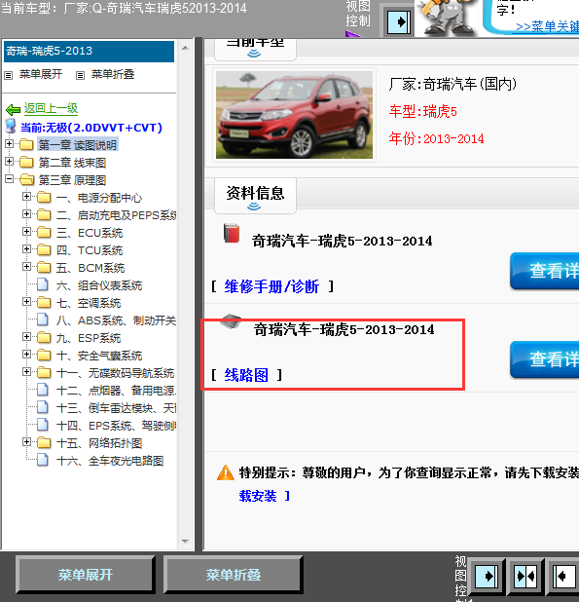Open the 维修手册/诊断 link

pyautogui.click(x=271, y=286)
